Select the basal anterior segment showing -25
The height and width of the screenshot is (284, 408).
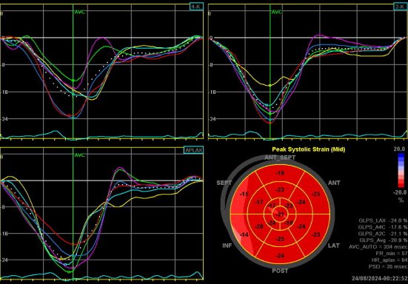(315, 194)
